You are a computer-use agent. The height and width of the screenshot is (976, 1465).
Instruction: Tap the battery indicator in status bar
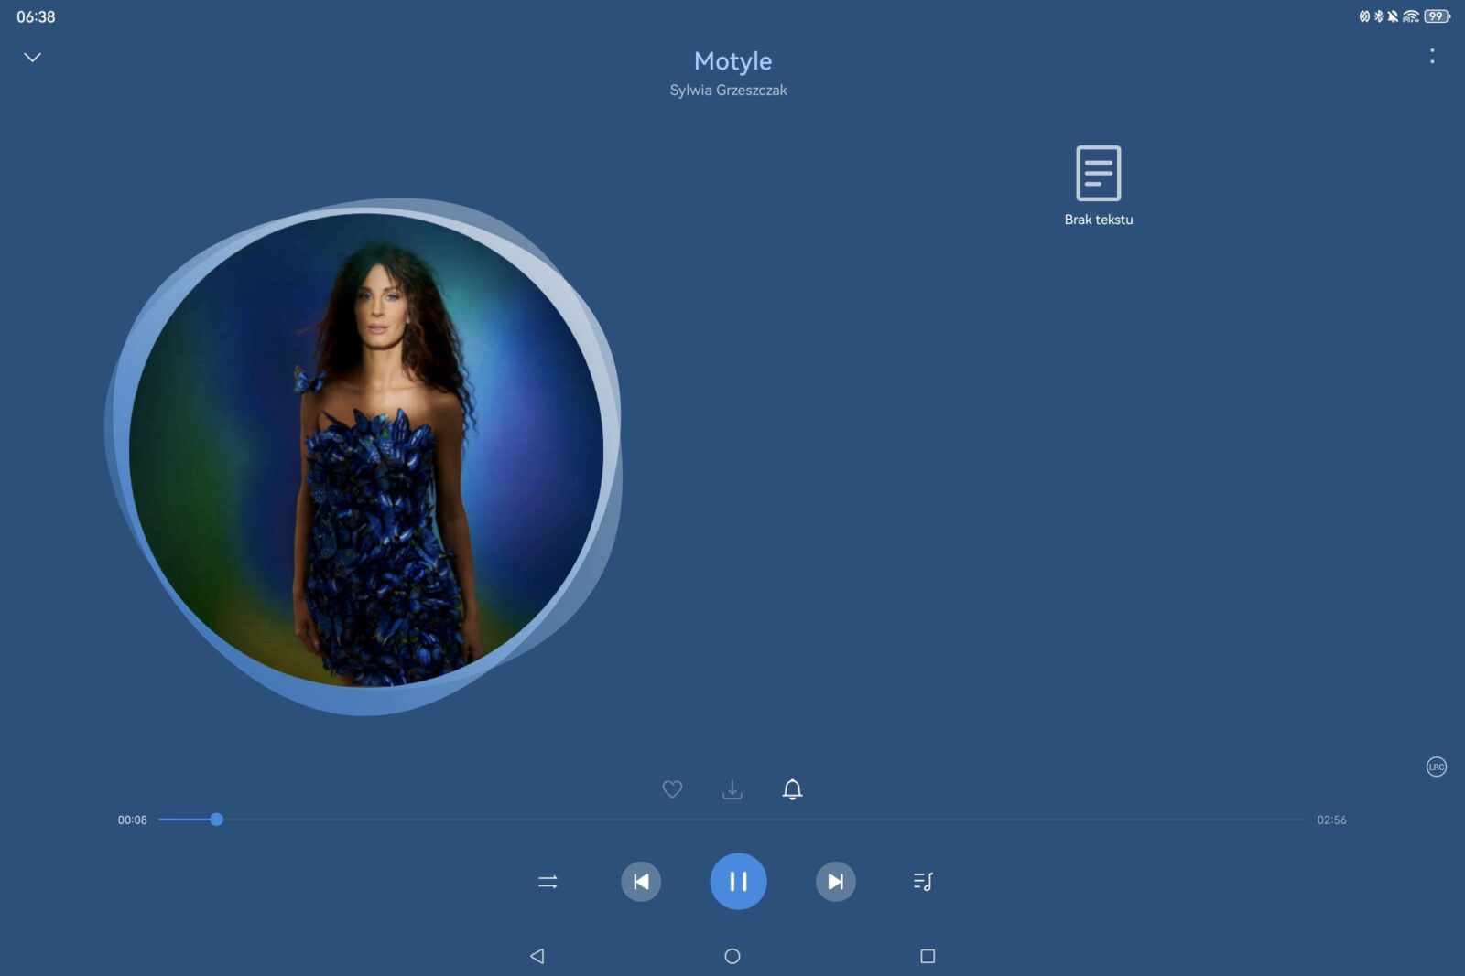click(x=1437, y=16)
